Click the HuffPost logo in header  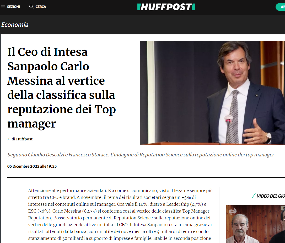pyautogui.click(x=166, y=7)
